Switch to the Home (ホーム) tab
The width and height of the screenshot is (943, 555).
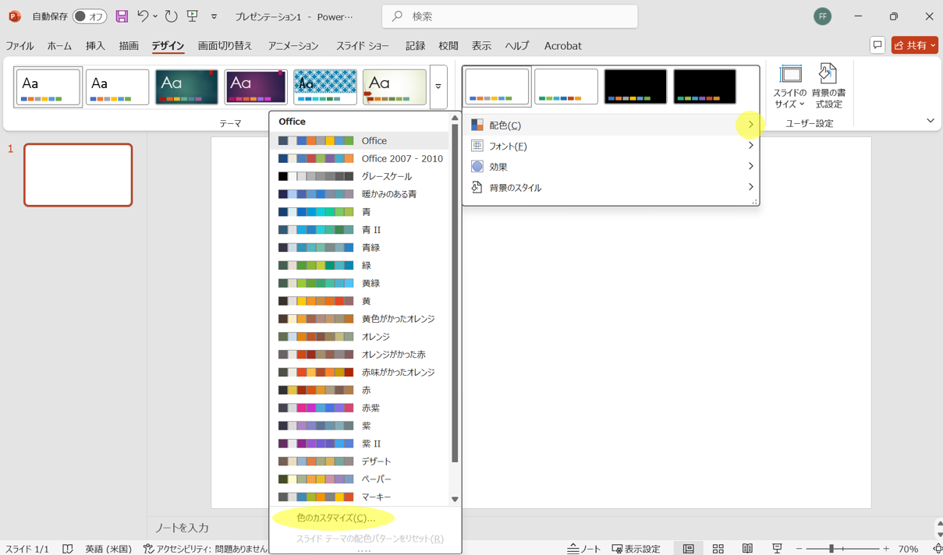59,46
